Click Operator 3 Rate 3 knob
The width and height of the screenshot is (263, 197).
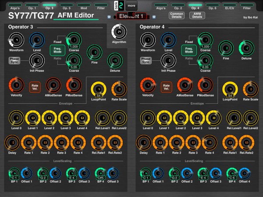[x=61, y=143]
